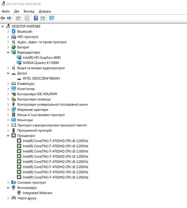Click the Мережеві адаптери network icon
187x208 pixels.
click(x=14, y=110)
